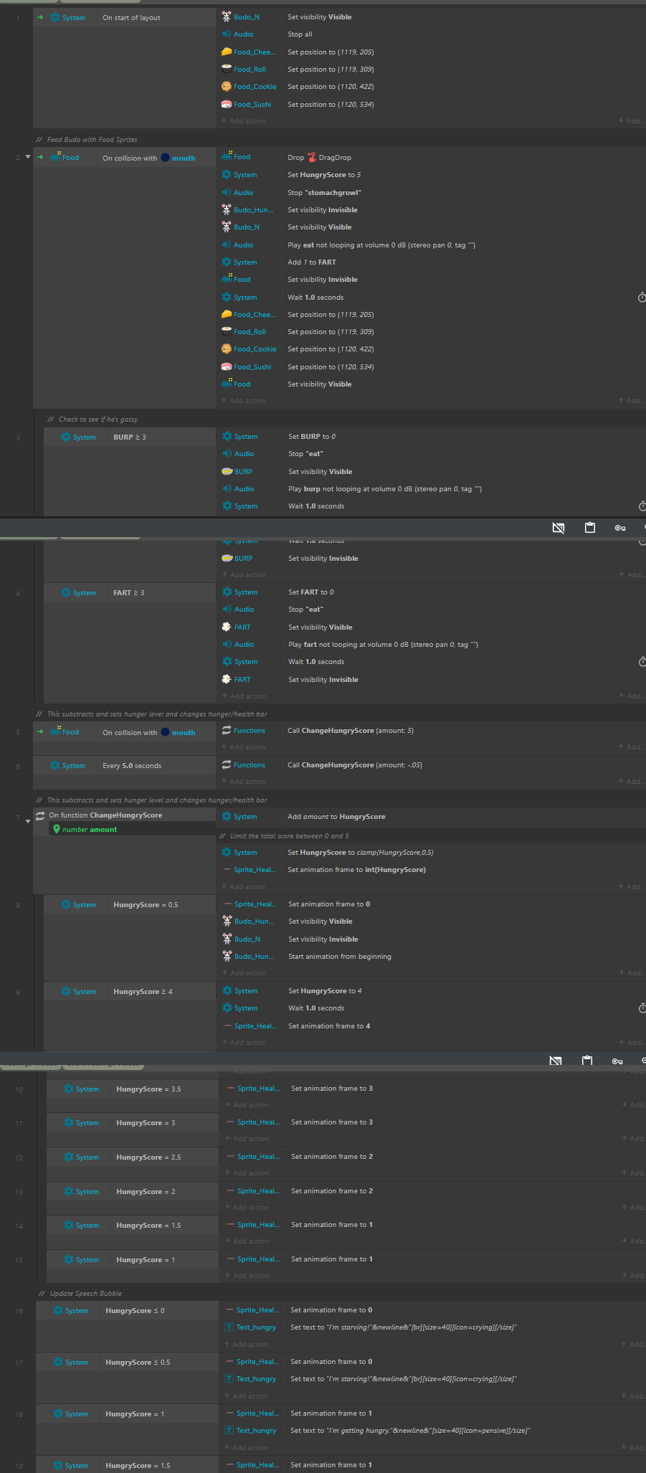
Task: Select the HungryScore ≤ 0 condition
Action: point(127,1311)
